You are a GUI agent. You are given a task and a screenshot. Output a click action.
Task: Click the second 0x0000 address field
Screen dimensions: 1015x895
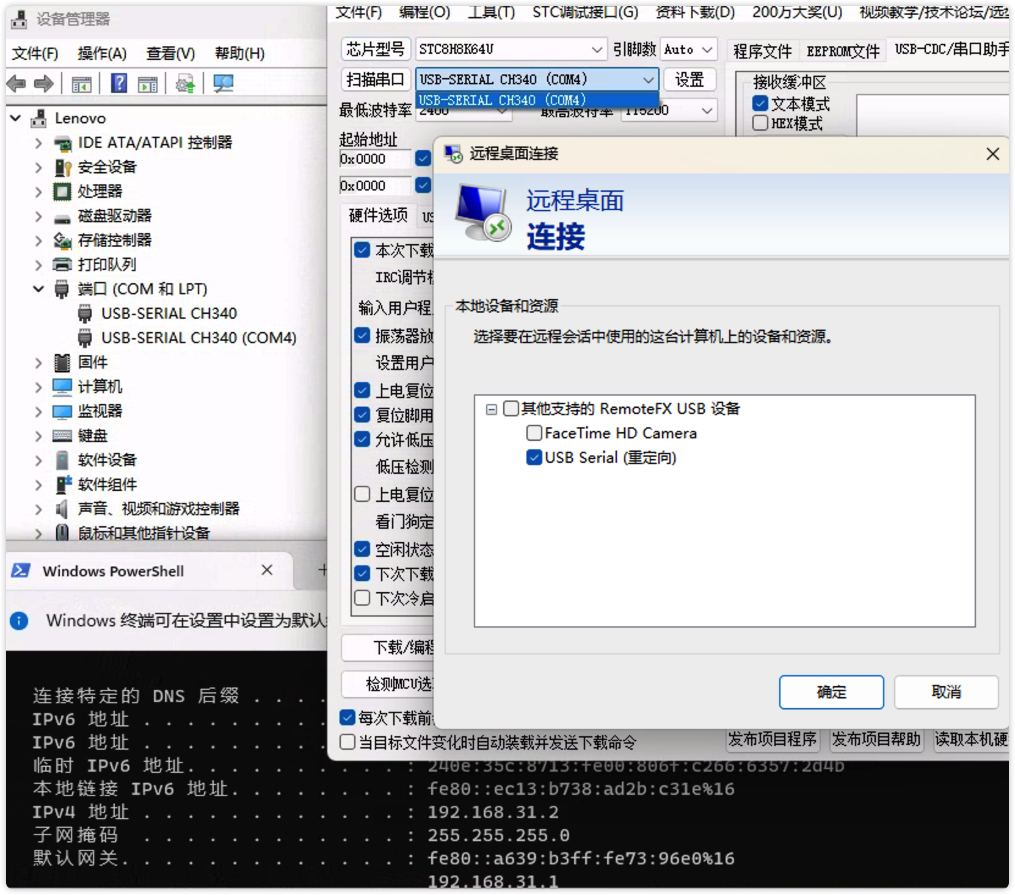pos(375,186)
